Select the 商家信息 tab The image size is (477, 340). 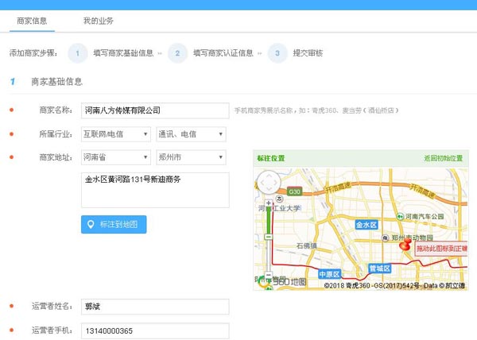click(32, 20)
